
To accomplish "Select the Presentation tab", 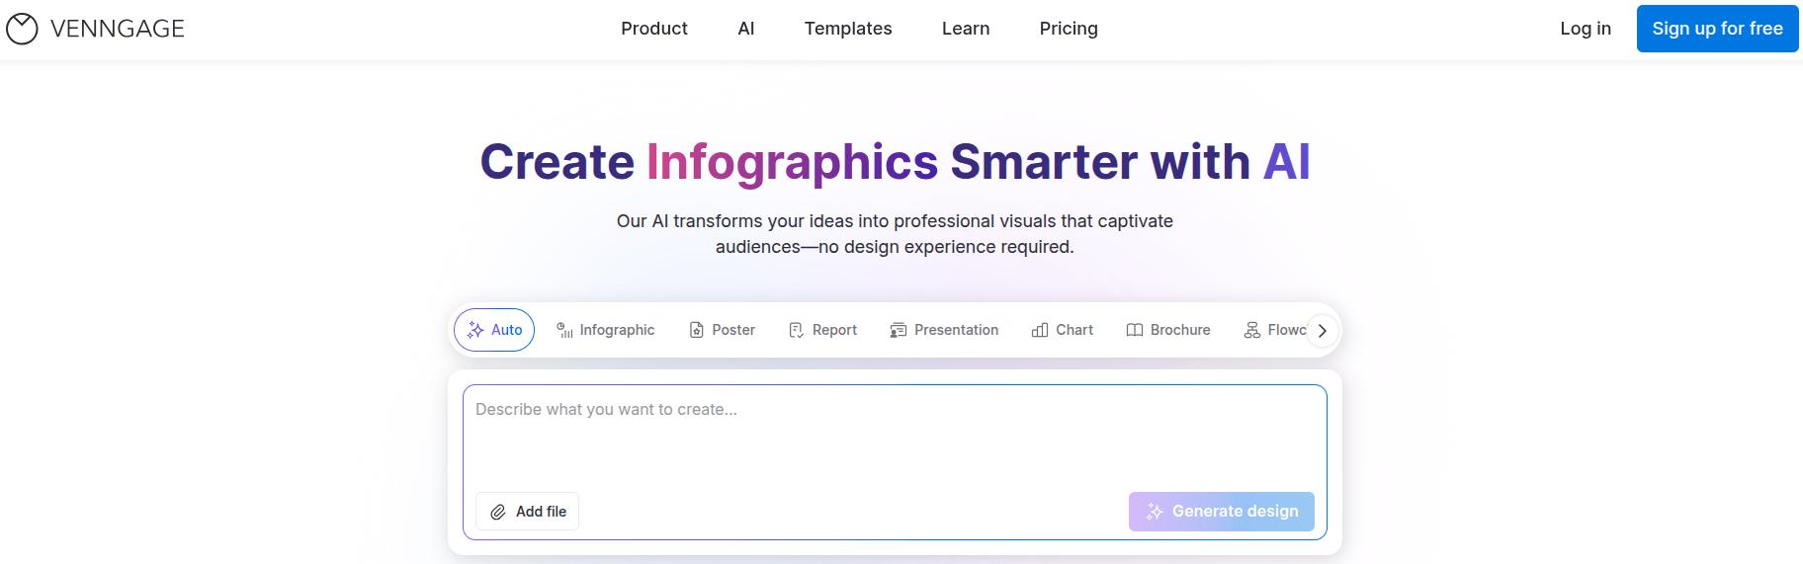I will (945, 330).
